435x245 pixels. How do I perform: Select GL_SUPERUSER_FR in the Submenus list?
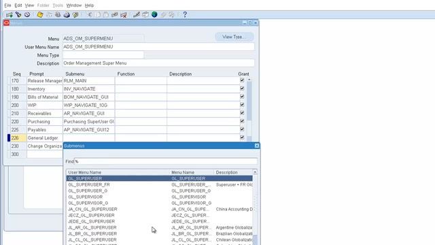pos(159,184)
